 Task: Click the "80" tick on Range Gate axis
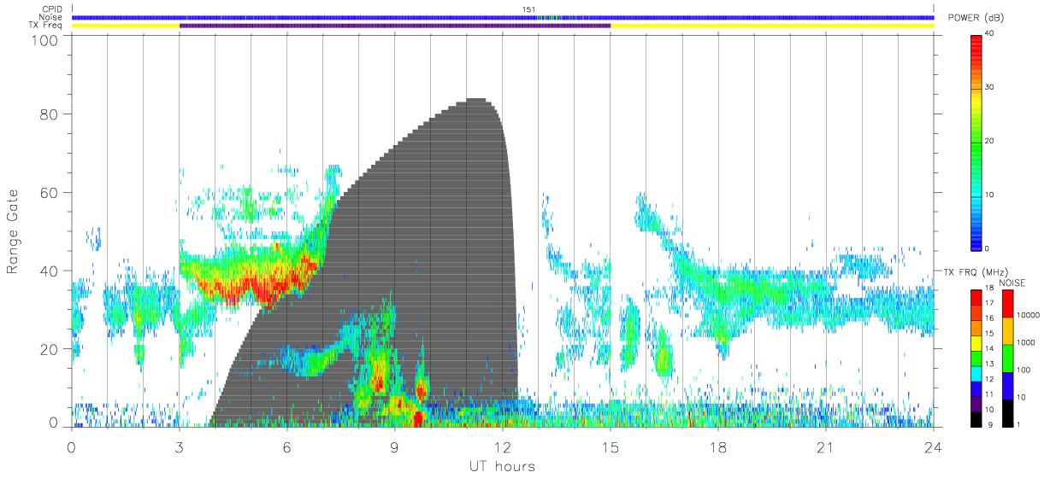click(50, 114)
